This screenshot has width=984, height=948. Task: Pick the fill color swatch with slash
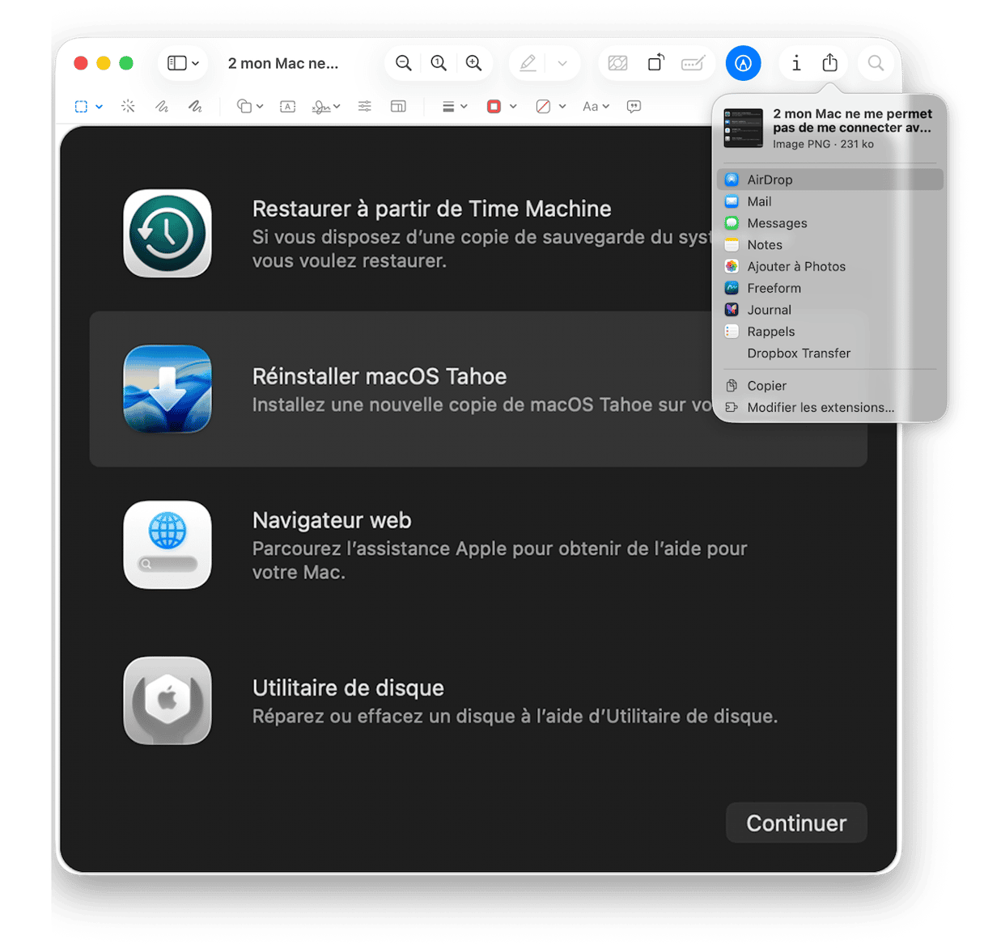coord(543,106)
